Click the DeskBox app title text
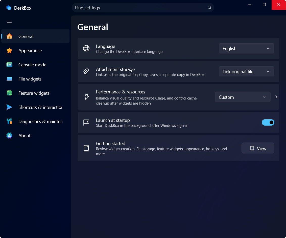 coord(23,8)
